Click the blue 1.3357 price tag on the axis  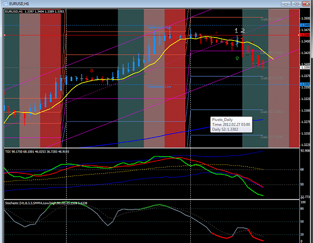pyautogui.click(x=305, y=84)
